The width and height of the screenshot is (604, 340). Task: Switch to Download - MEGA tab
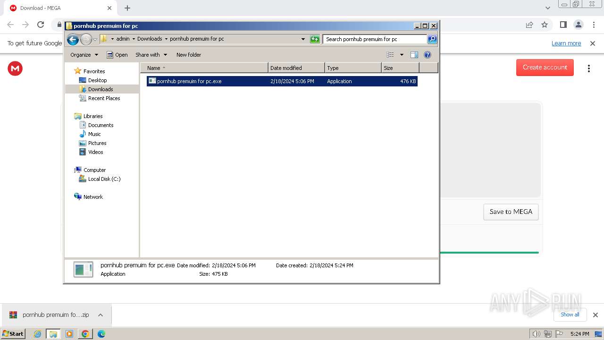pos(59,8)
